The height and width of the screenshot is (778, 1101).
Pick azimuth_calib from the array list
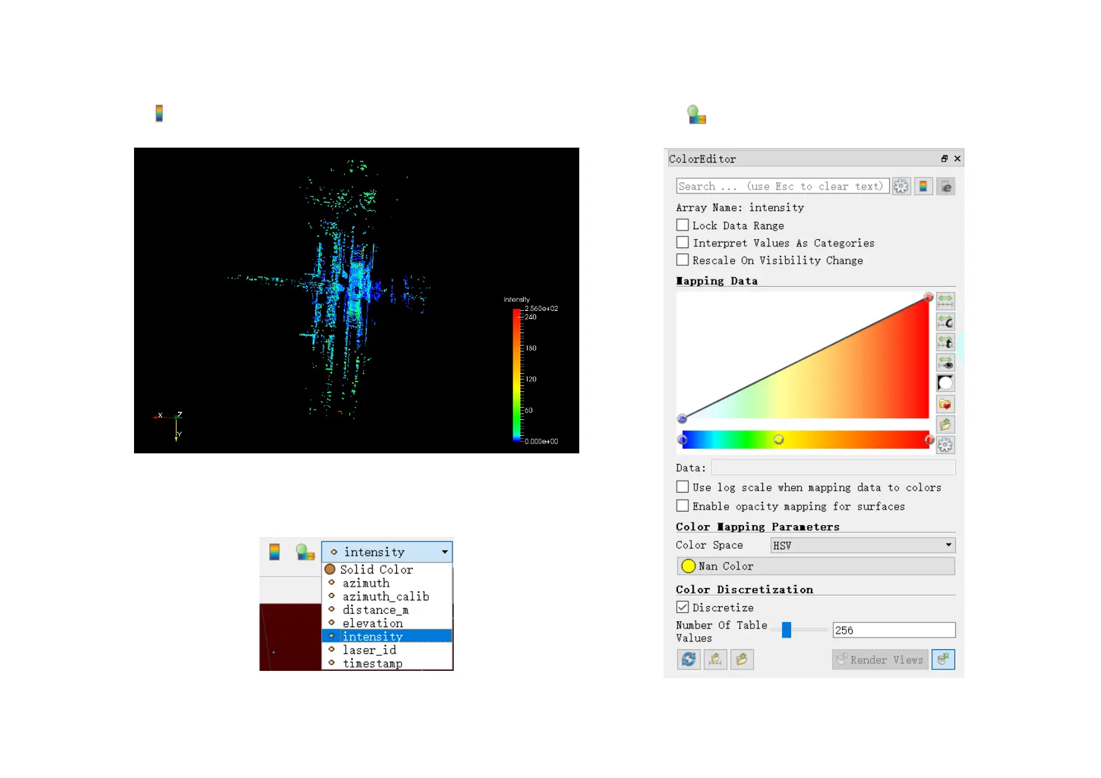387,596
